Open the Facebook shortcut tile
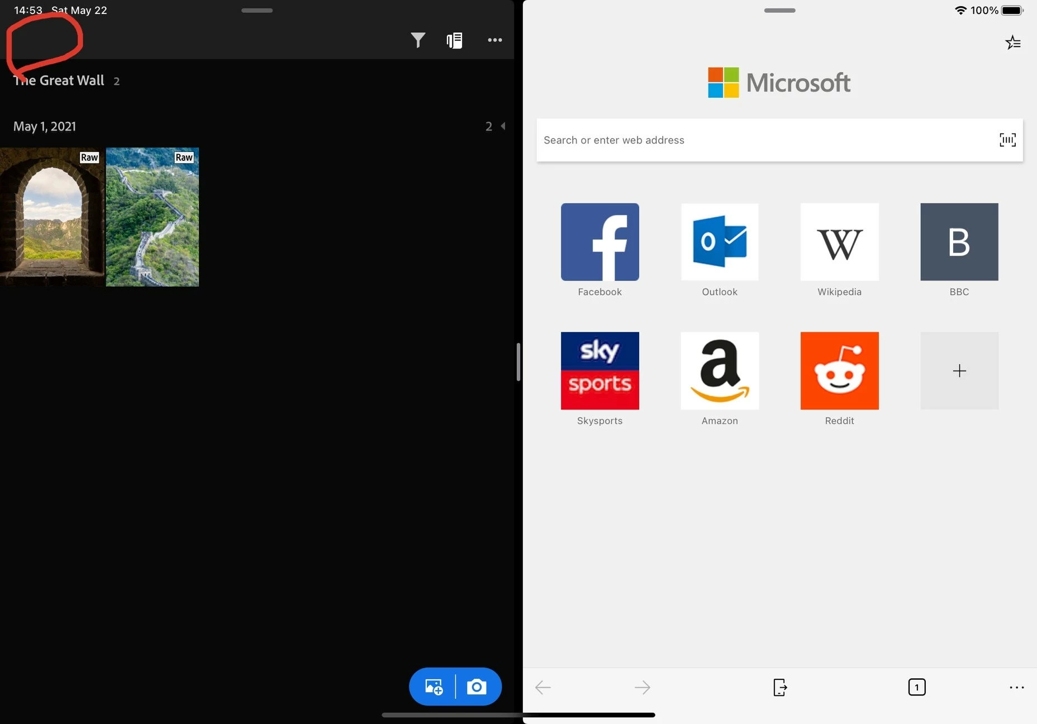This screenshot has width=1037, height=724. [x=600, y=242]
